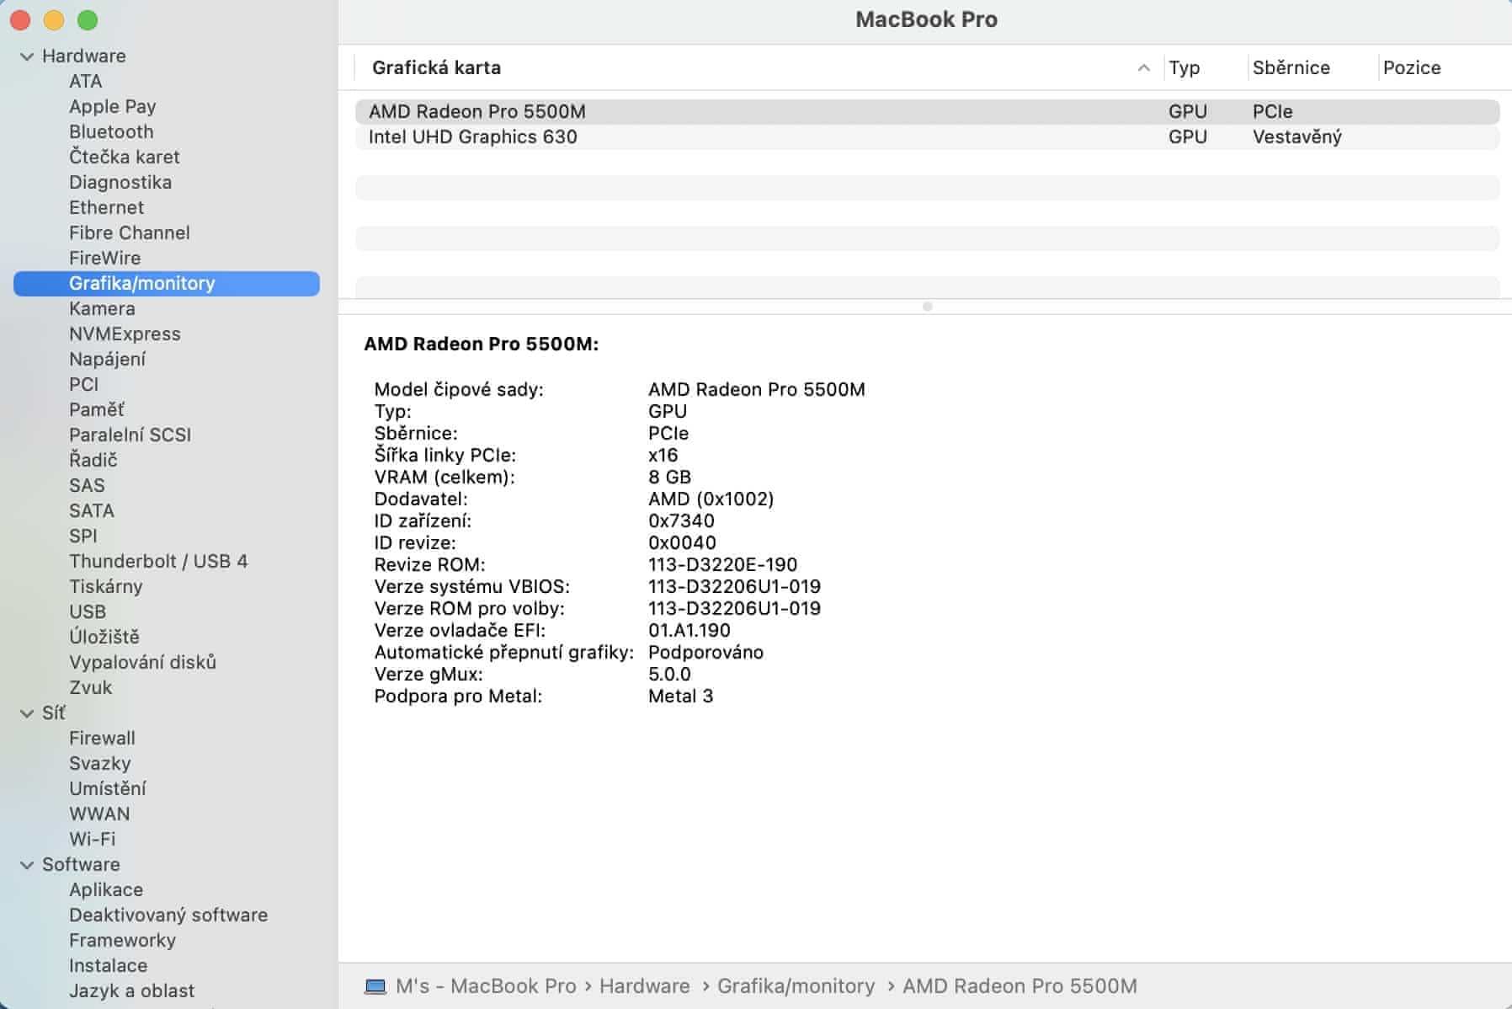This screenshot has height=1009, width=1512.
Task: Select Tiskárny in the sidebar
Action: point(106,587)
